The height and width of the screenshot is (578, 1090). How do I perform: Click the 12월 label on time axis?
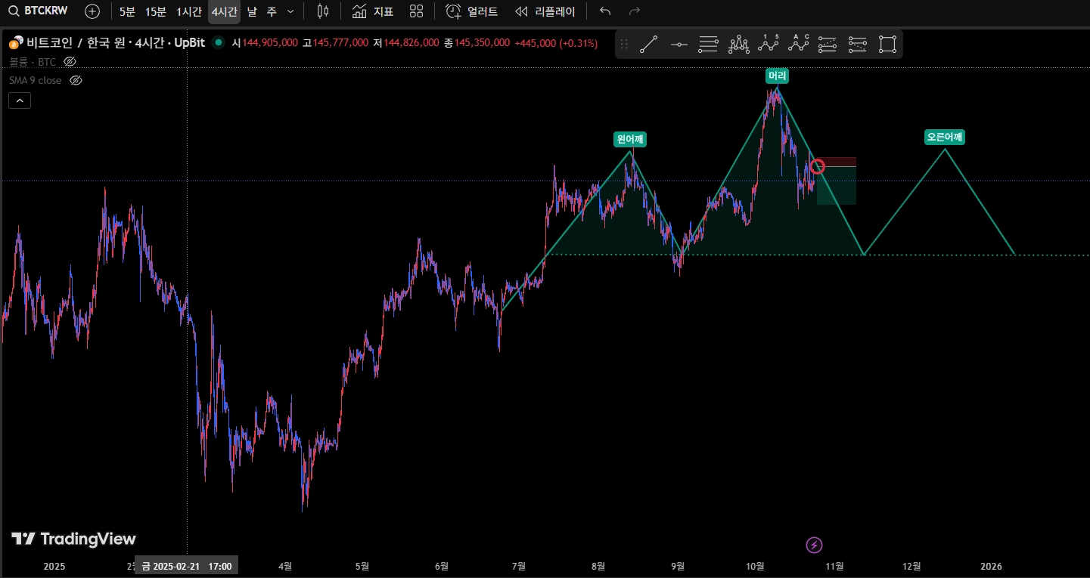912,566
